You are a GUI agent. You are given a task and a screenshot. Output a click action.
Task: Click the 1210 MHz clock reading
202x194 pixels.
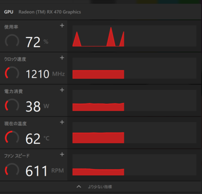[x=45, y=74]
